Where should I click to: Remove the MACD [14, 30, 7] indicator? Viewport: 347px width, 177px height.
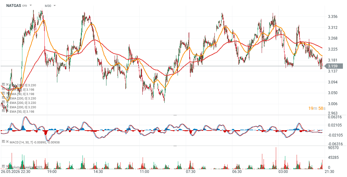[x=7, y=141]
